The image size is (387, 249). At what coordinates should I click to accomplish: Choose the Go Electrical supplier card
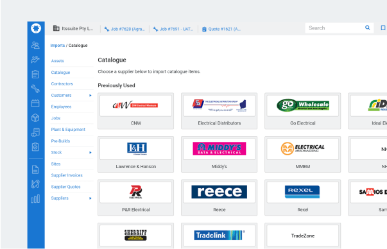click(x=302, y=111)
